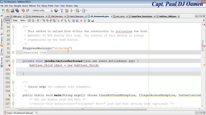
Task: Open the Files side panel
Action: [2, 51]
